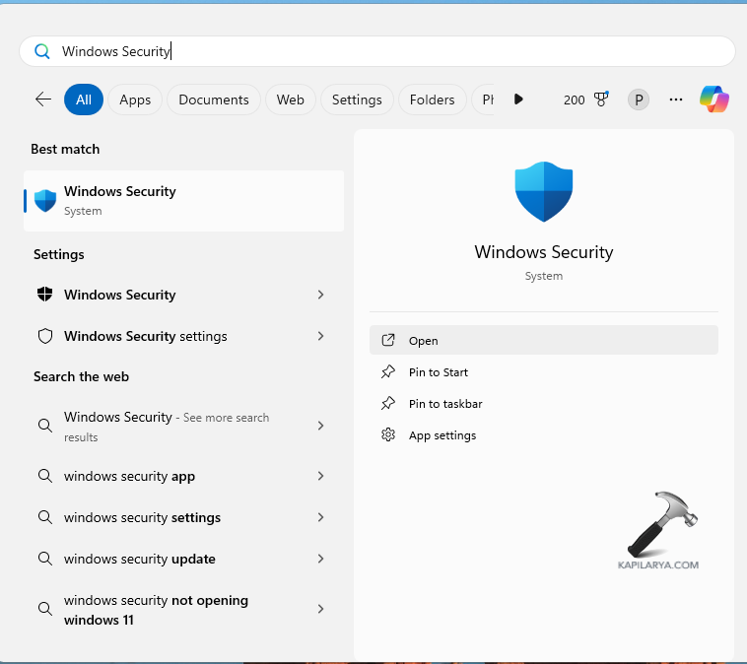
Task: Switch to the Folders filter tab
Action: [432, 100]
